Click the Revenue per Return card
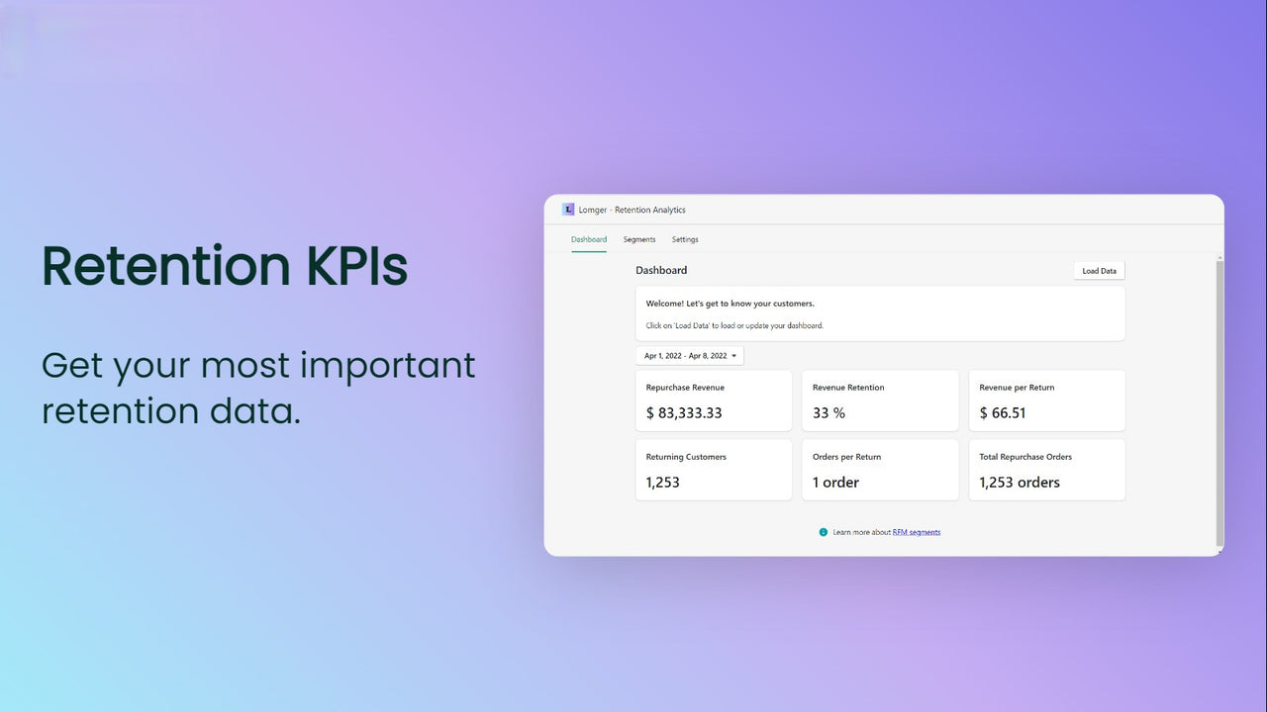 (x=1045, y=400)
